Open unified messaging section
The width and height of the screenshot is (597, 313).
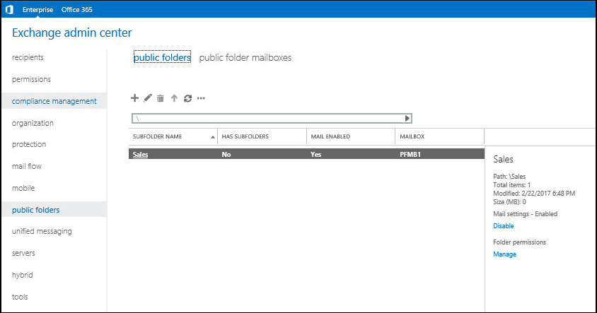pos(42,231)
